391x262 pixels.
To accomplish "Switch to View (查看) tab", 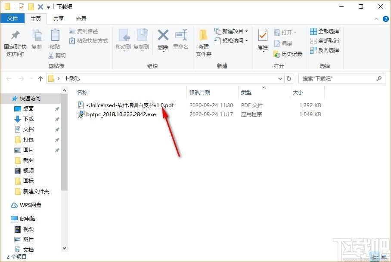I will point(81,18).
